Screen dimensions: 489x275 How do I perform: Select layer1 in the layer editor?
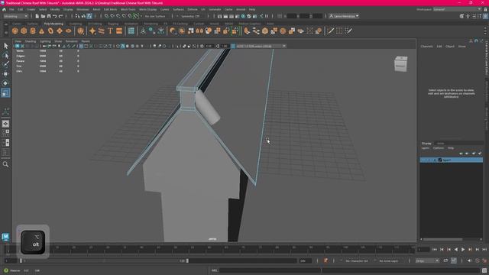(x=452, y=160)
